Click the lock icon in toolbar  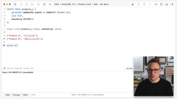pyautogui.click(x=38, y=4)
